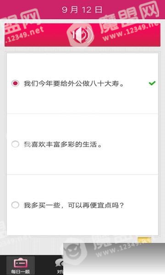Screen dimensions: 165x275
Task: Choose the answer text 我多买一些，可以再便宜点吗？
Action: [74, 205]
